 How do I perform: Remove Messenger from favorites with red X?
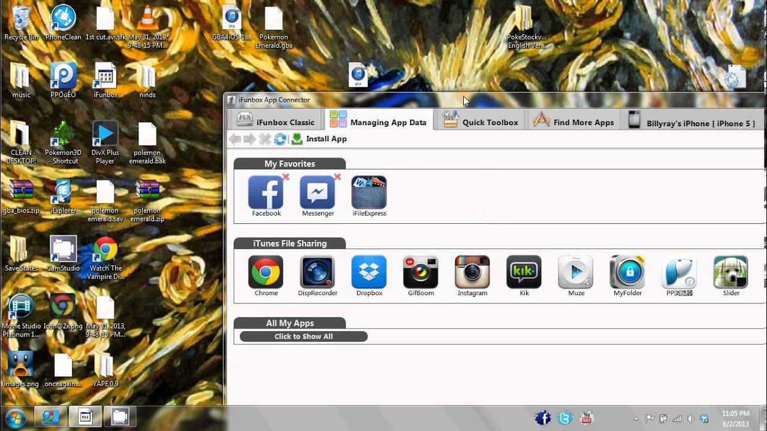tap(337, 177)
